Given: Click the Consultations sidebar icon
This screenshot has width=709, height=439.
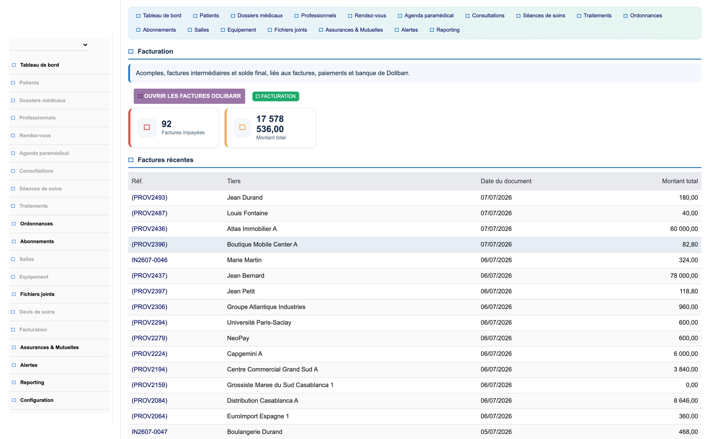Looking at the screenshot, I should tap(13, 171).
